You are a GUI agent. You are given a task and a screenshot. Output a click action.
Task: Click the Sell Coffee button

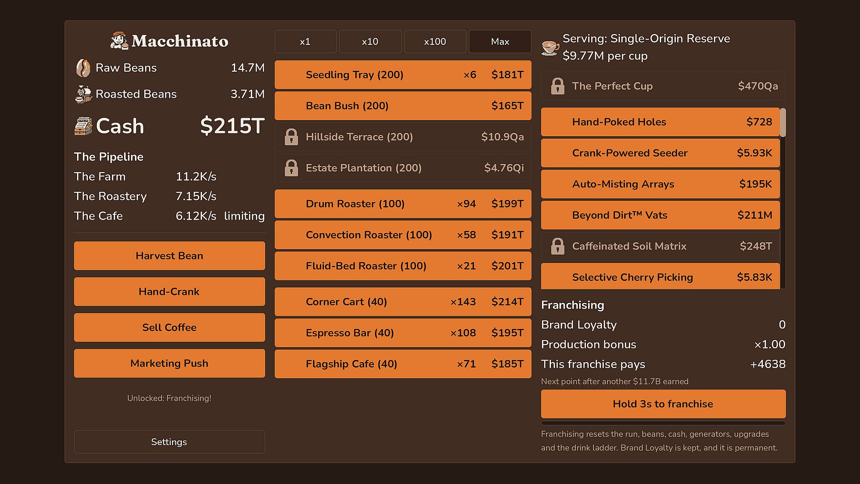point(169,328)
